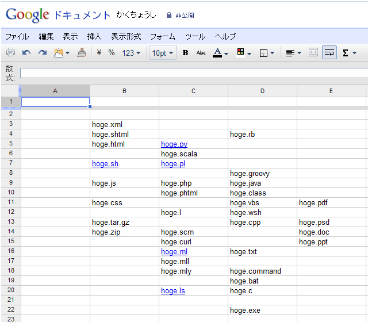Select the cell hoge.ppt

[x=331, y=241]
